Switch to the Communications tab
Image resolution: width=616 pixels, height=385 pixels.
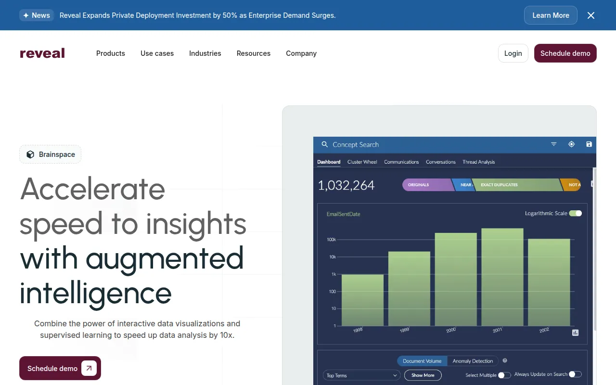click(401, 162)
